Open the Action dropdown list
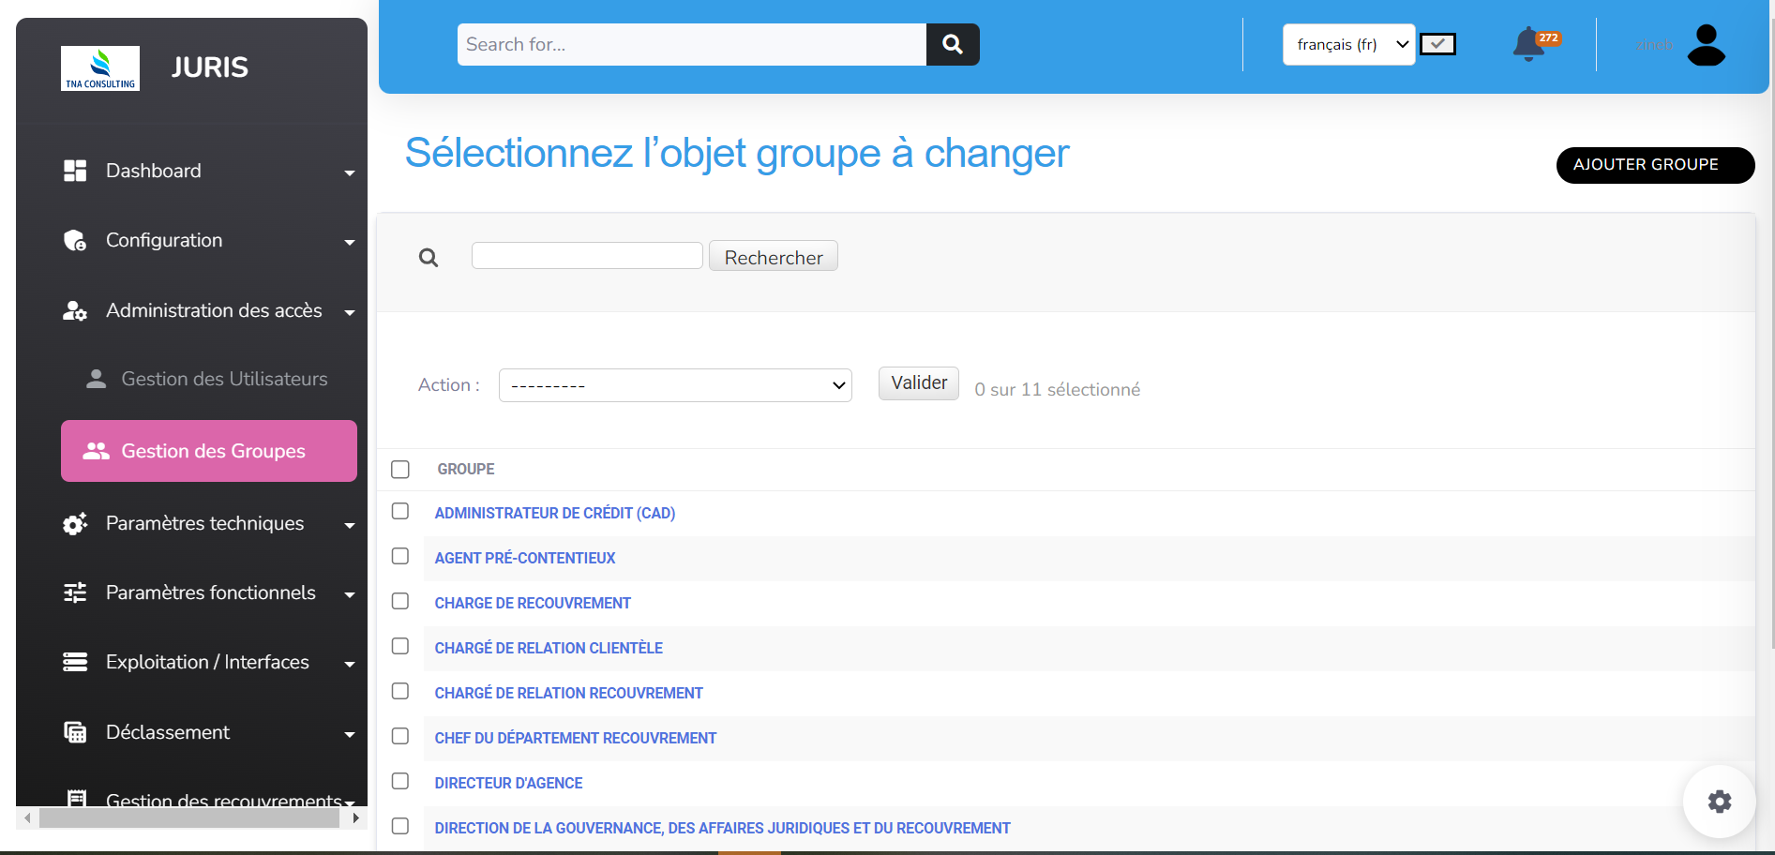1775x855 pixels. click(x=675, y=385)
